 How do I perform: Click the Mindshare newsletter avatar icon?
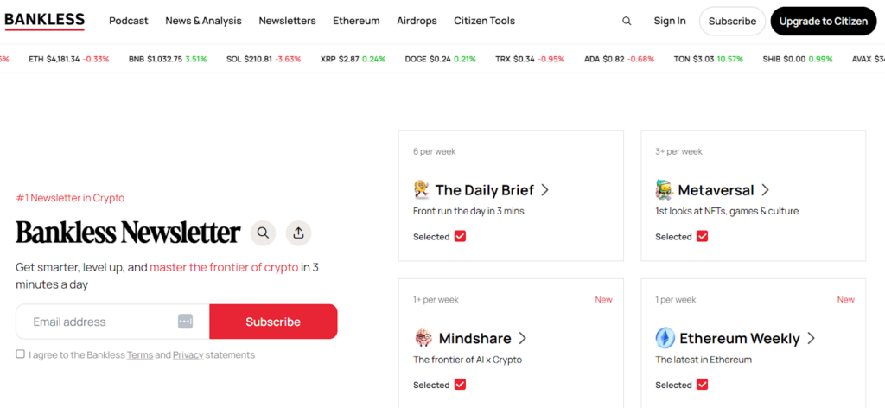[x=423, y=338]
